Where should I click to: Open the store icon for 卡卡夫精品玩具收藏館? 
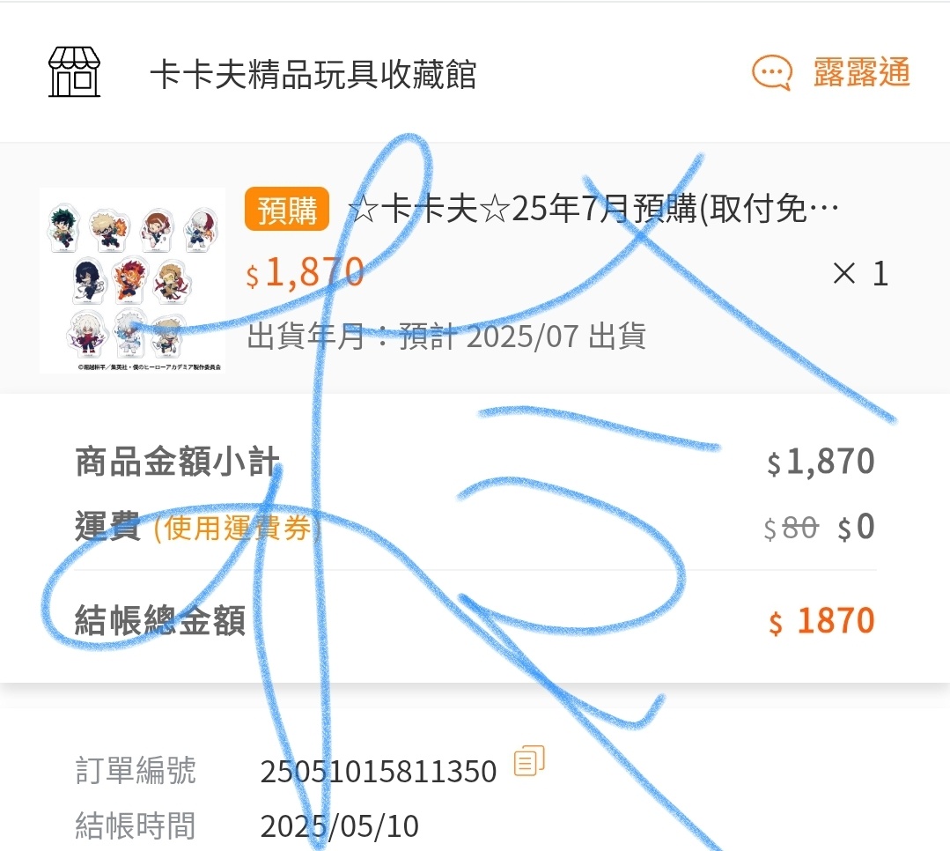tap(74, 72)
